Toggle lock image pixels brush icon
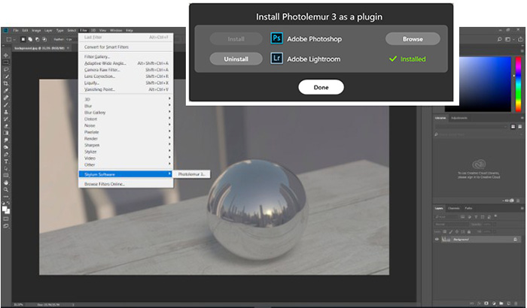 (451, 232)
